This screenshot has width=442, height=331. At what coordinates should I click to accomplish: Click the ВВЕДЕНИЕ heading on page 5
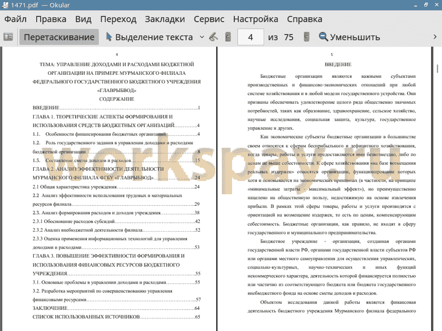338,65
